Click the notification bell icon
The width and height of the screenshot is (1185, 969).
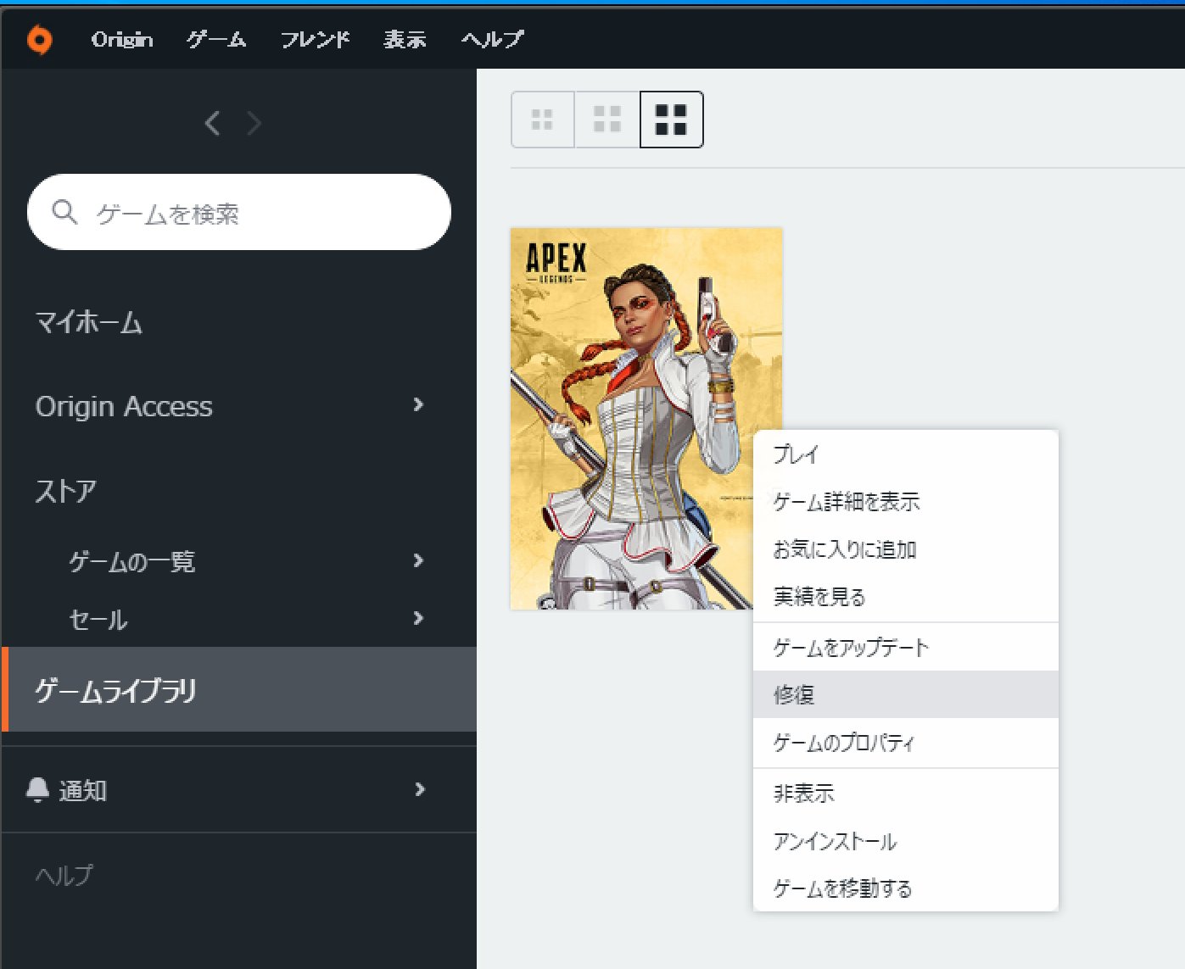click(x=38, y=790)
